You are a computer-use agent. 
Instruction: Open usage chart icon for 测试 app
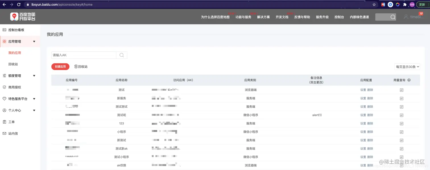(x=401, y=90)
